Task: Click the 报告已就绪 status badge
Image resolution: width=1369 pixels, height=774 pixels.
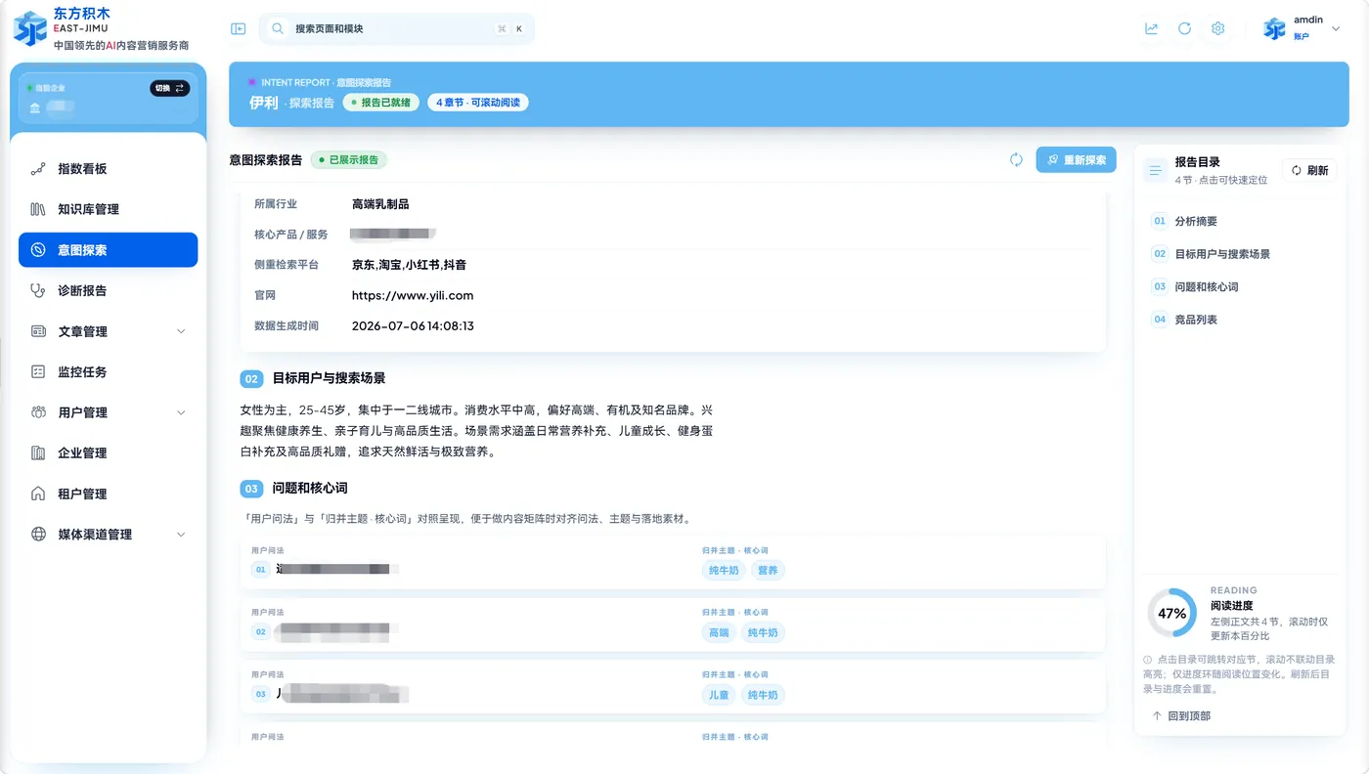Action: pyautogui.click(x=381, y=102)
